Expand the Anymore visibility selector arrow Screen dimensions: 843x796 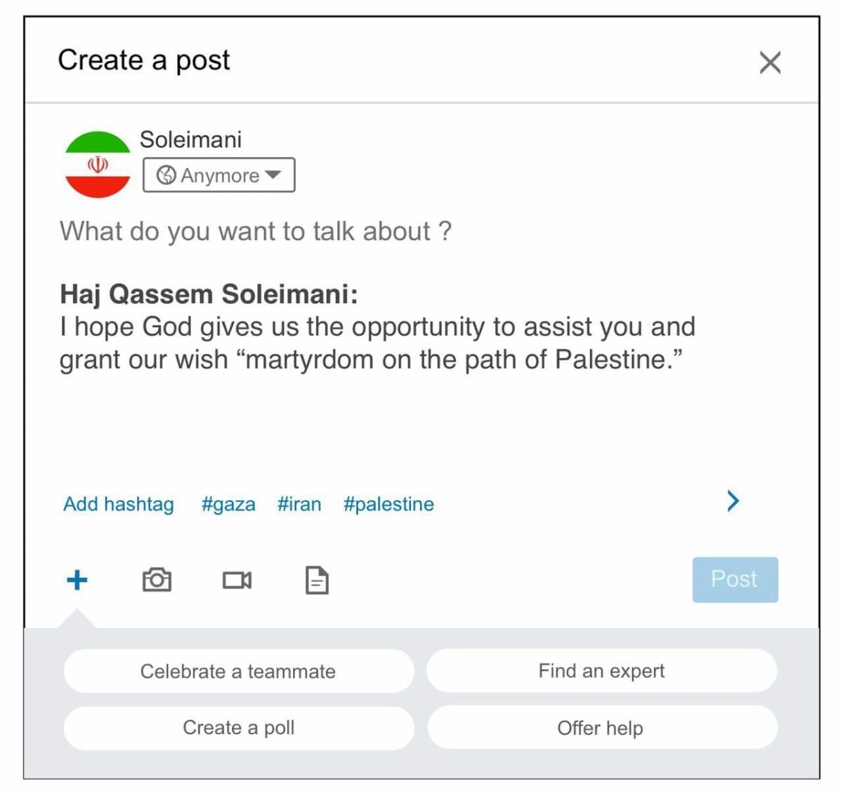(274, 177)
